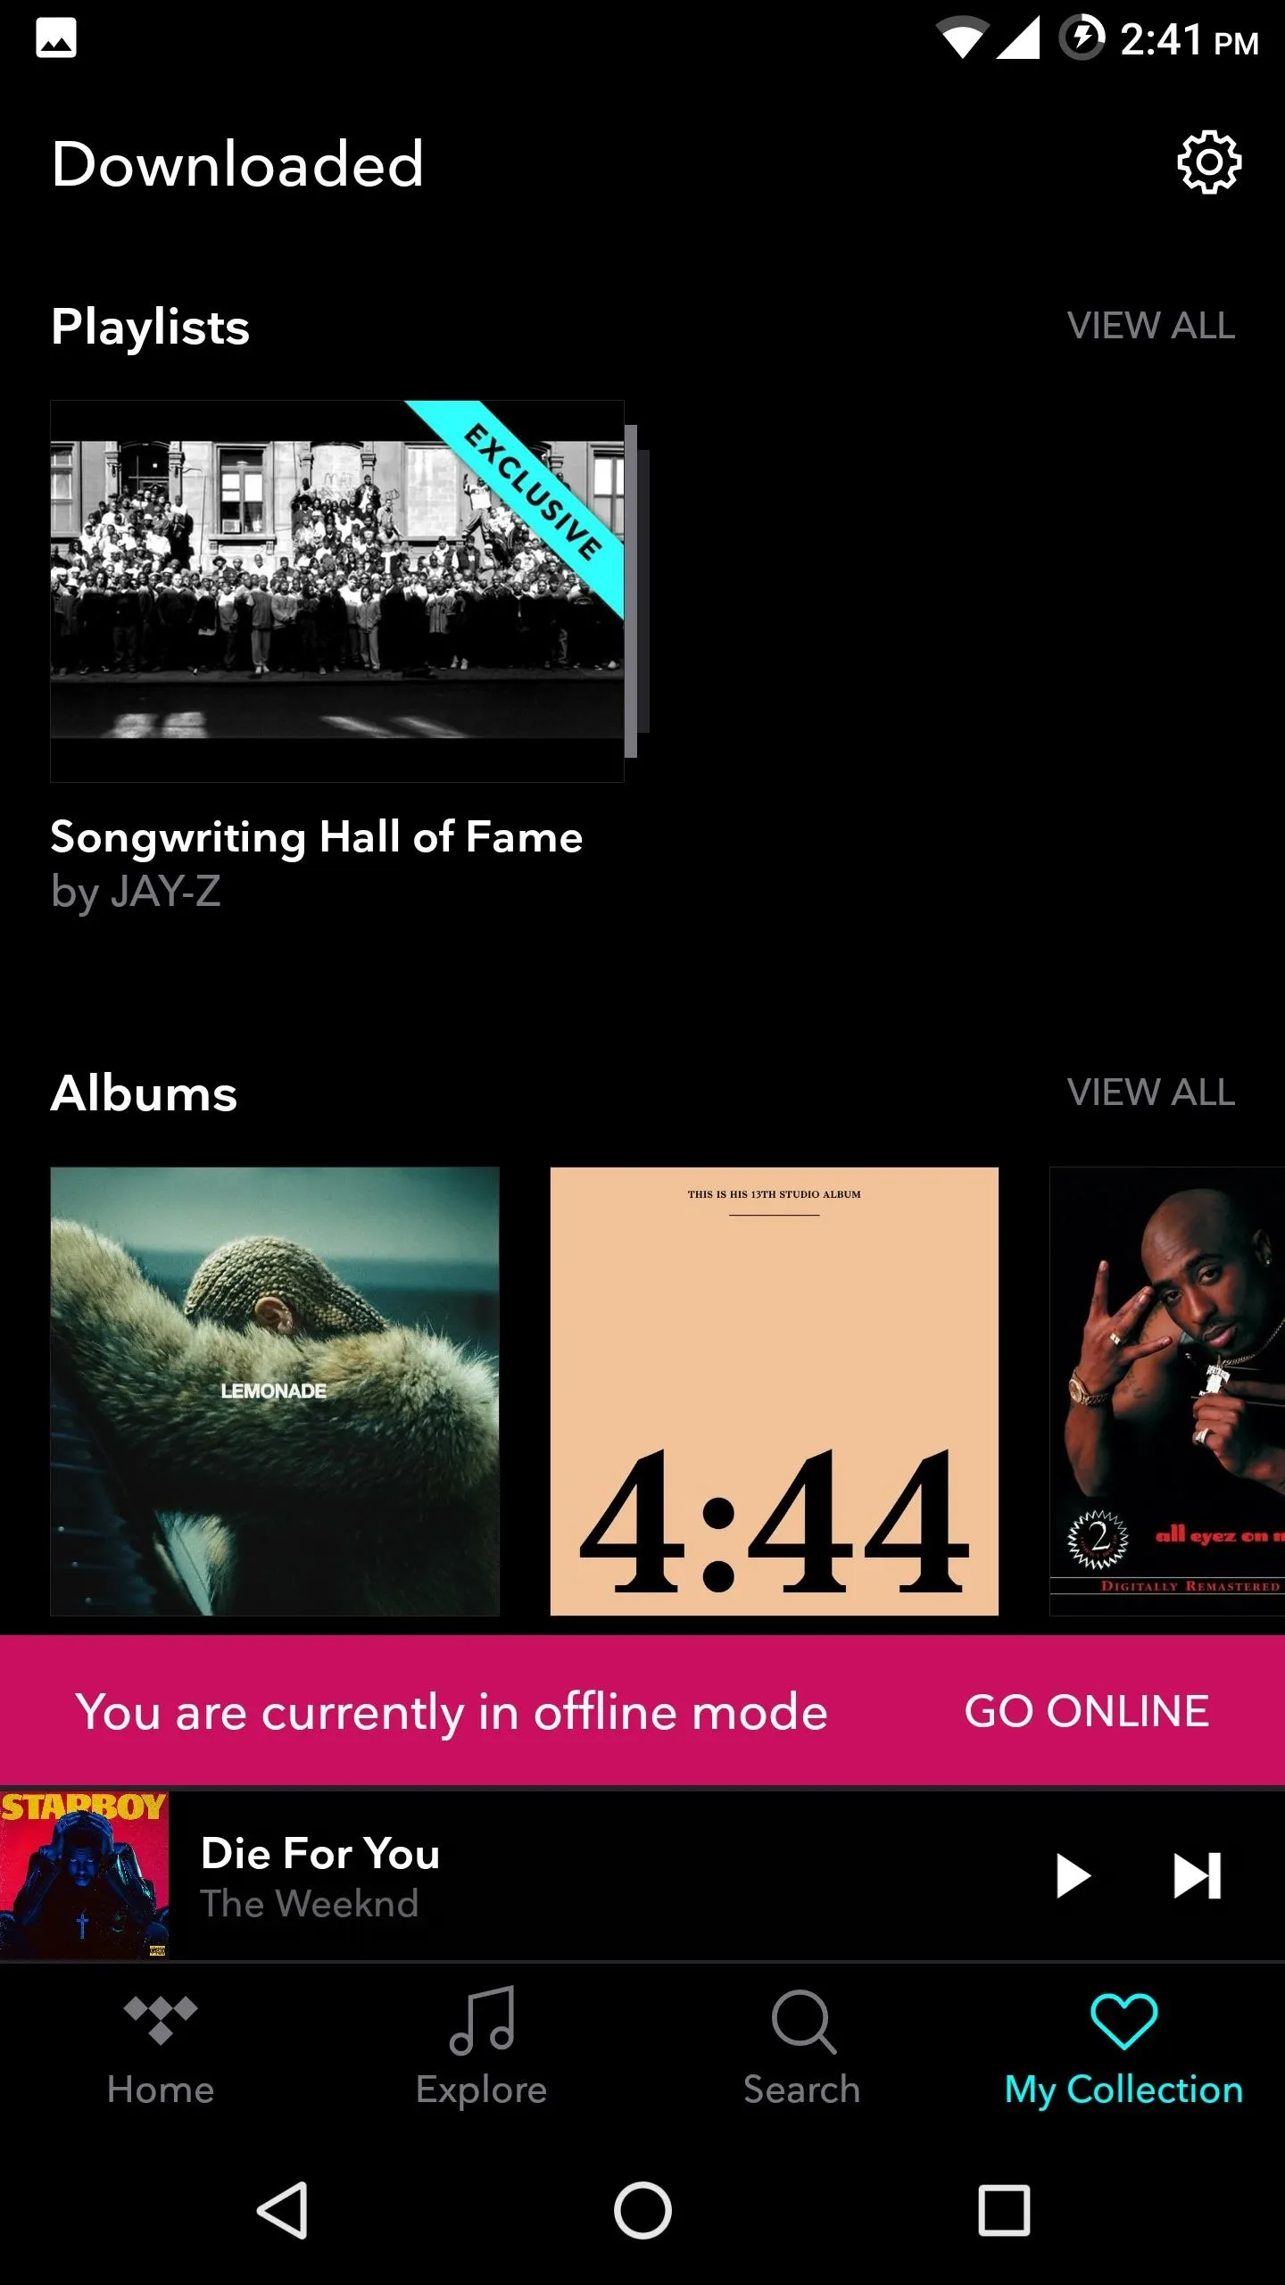Skip to next track in mini player
The height and width of the screenshot is (2285, 1285).
click(1198, 1876)
